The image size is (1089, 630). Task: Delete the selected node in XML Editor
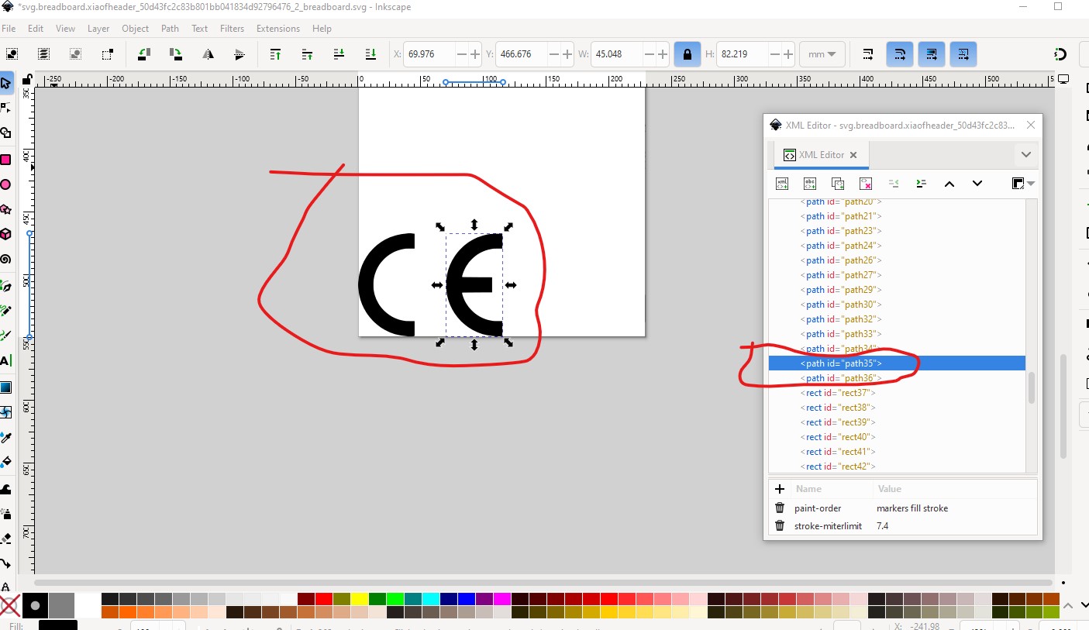pos(866,184)
